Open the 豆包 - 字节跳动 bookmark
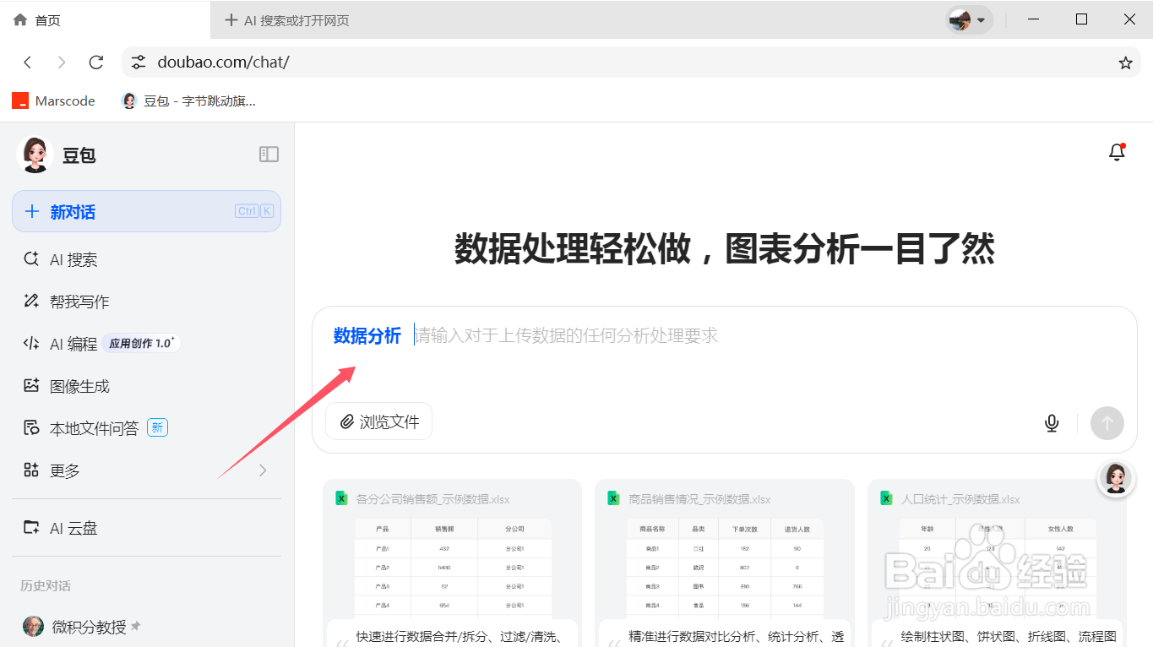 pos(188,101)
